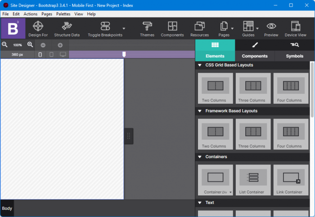Collapse the CSS Grid Based Layouts section
The height and width of the screenshot is (217, 315).
point(200,65)
